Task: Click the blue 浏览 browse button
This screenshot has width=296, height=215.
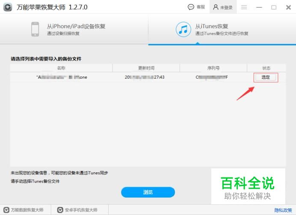Action: click(x=148, y=192)
